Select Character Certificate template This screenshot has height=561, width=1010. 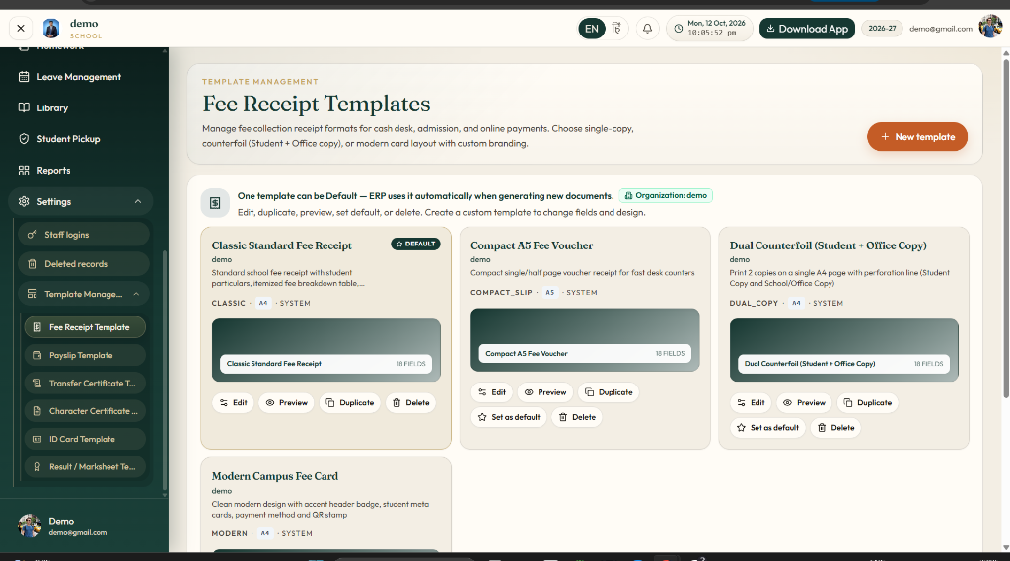point(85,411)
